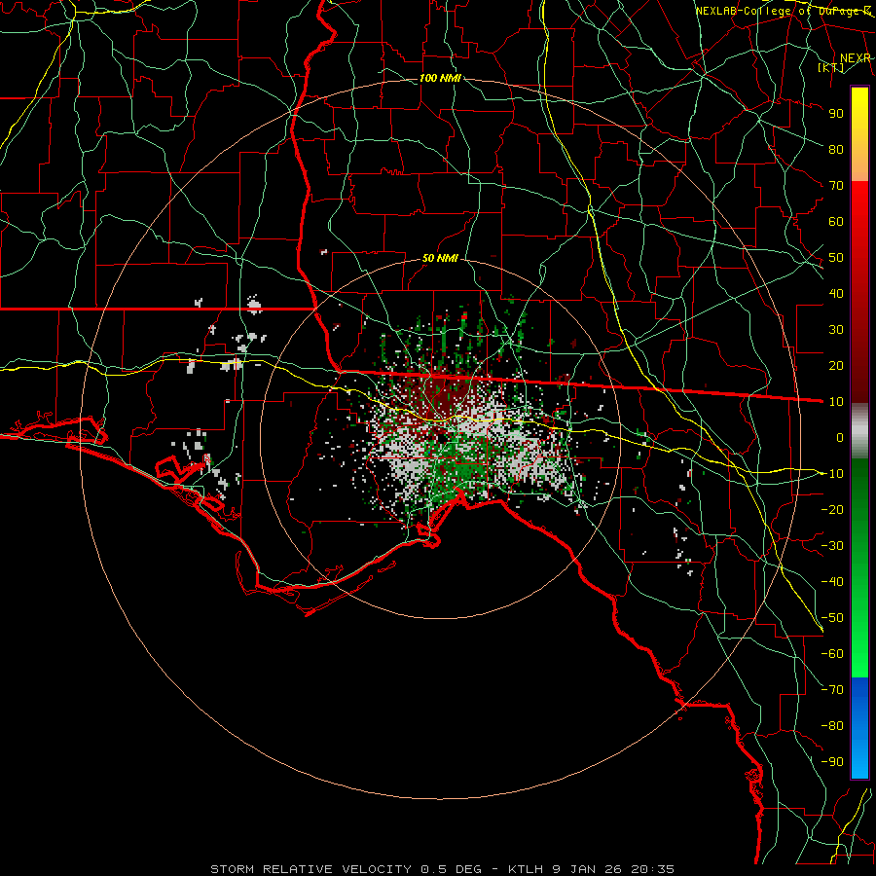This screenshot has width=876, height=876.
Task: Click the -80 value on velocity scale
Action: point(832,726)
